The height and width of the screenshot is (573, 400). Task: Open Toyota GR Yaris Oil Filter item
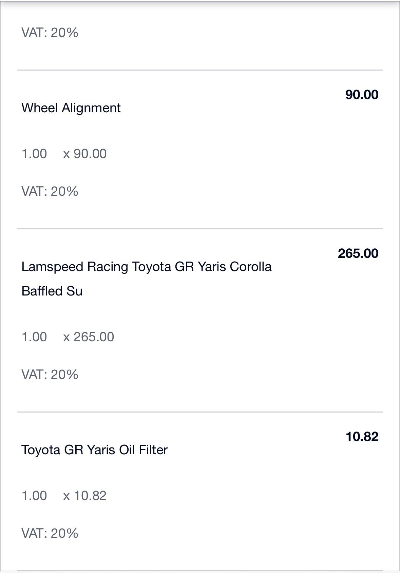[x=95, y=450]
